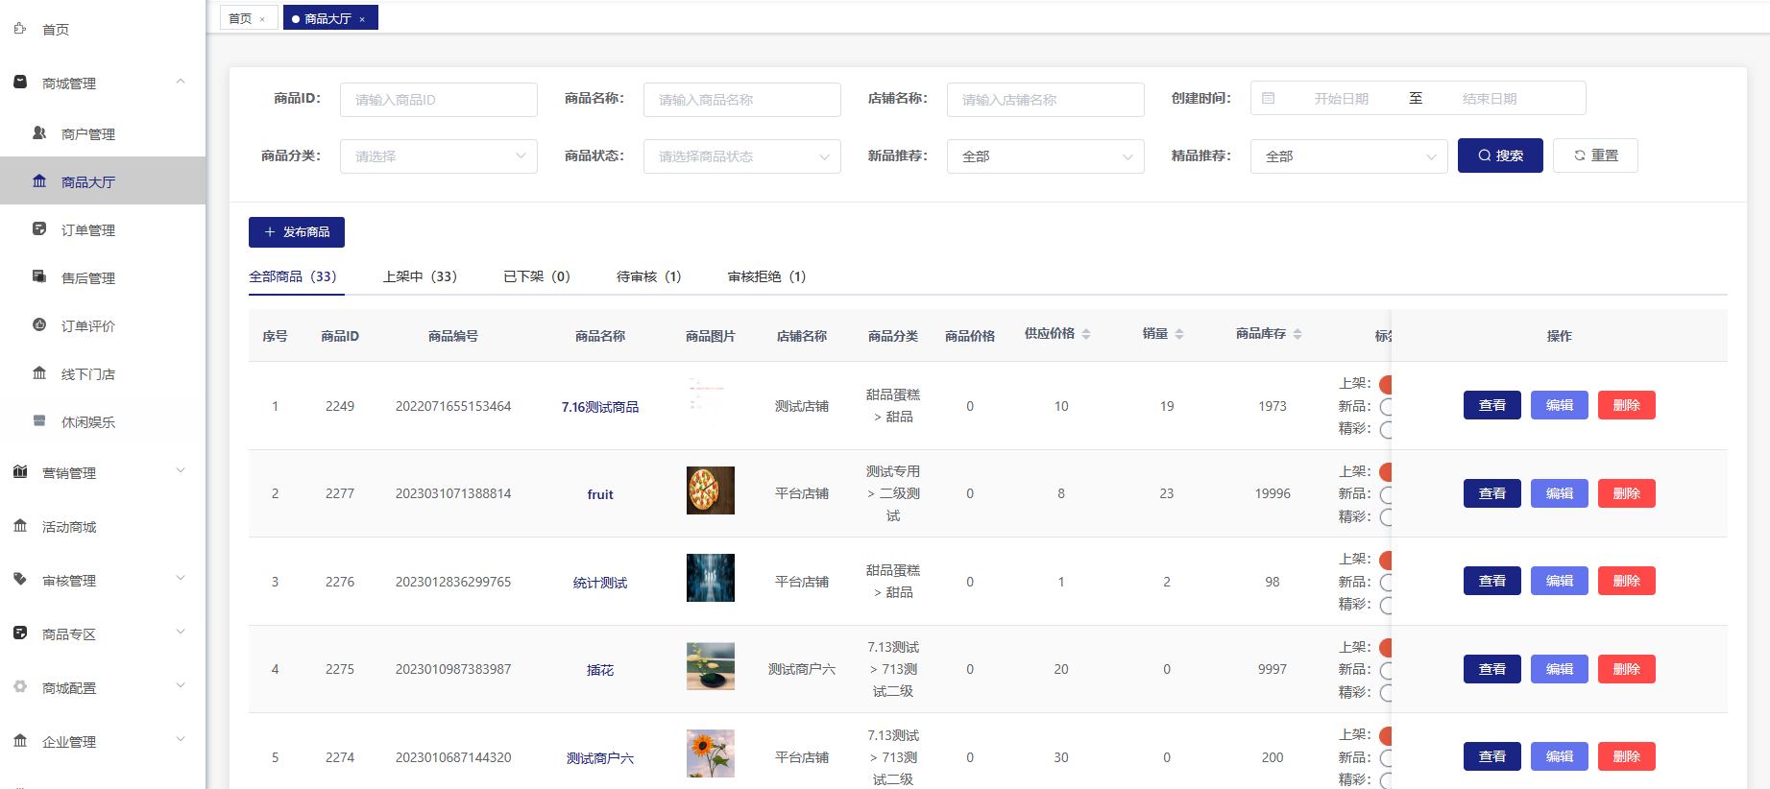
Task: Open 线下门店 via its store icon
Action: click(39, 373)
